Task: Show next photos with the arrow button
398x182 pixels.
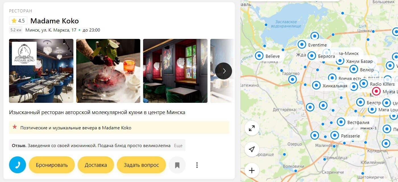Action: pos(224,71)
